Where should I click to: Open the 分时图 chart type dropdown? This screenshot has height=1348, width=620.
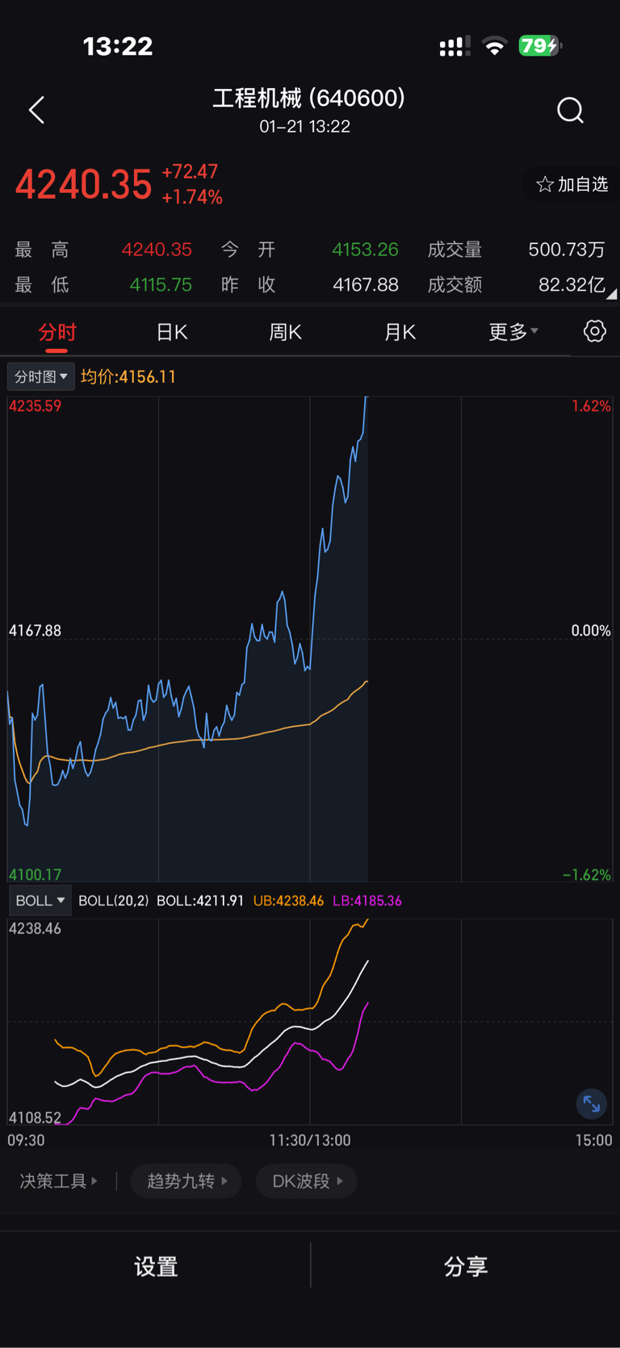coord(41,376)
